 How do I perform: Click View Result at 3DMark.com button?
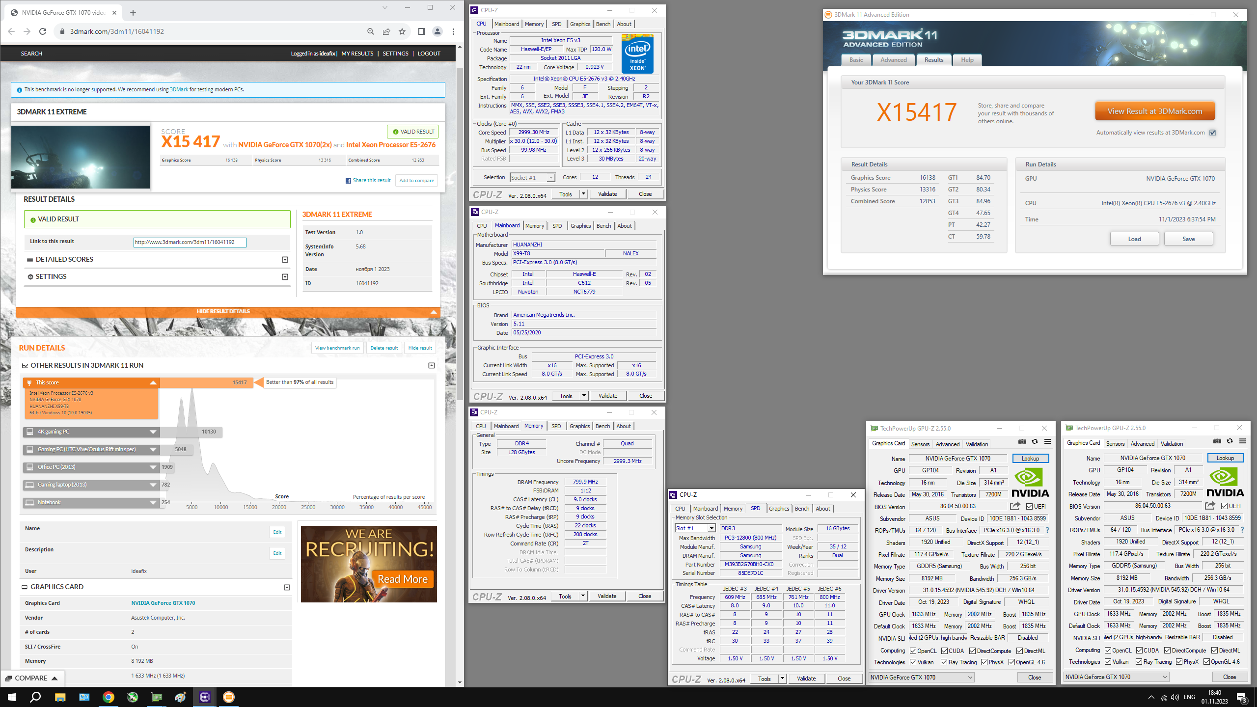[x=1155, y=111]
